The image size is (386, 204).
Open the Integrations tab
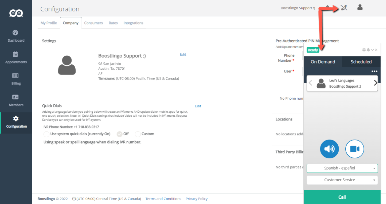tap(133, 23)
